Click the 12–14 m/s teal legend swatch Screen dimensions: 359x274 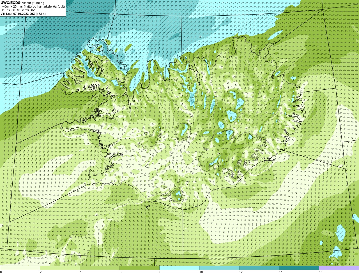tap(259, 268)
